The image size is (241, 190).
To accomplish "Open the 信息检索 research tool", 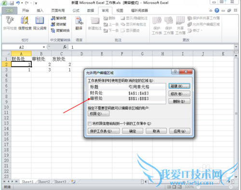I will (x=25, y=23).
